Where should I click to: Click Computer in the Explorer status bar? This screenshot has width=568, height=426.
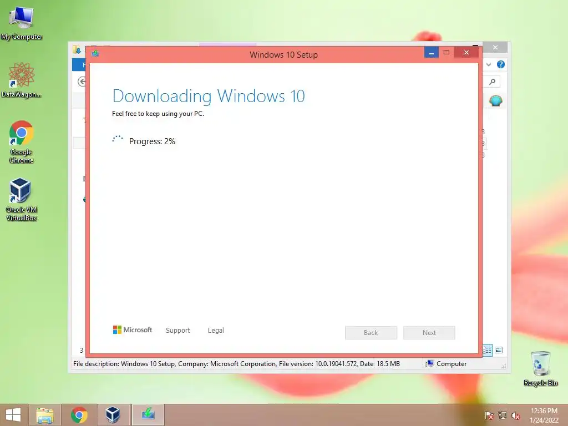point(447,364)
